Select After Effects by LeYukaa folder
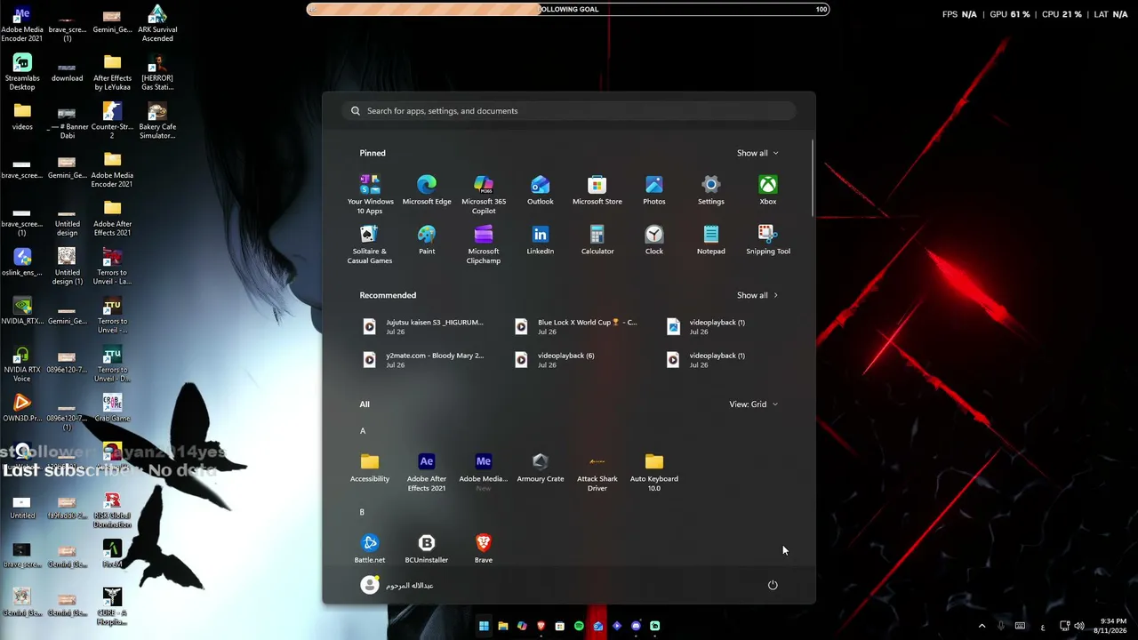Viewport: 1138px width, 640px height. 112,72
